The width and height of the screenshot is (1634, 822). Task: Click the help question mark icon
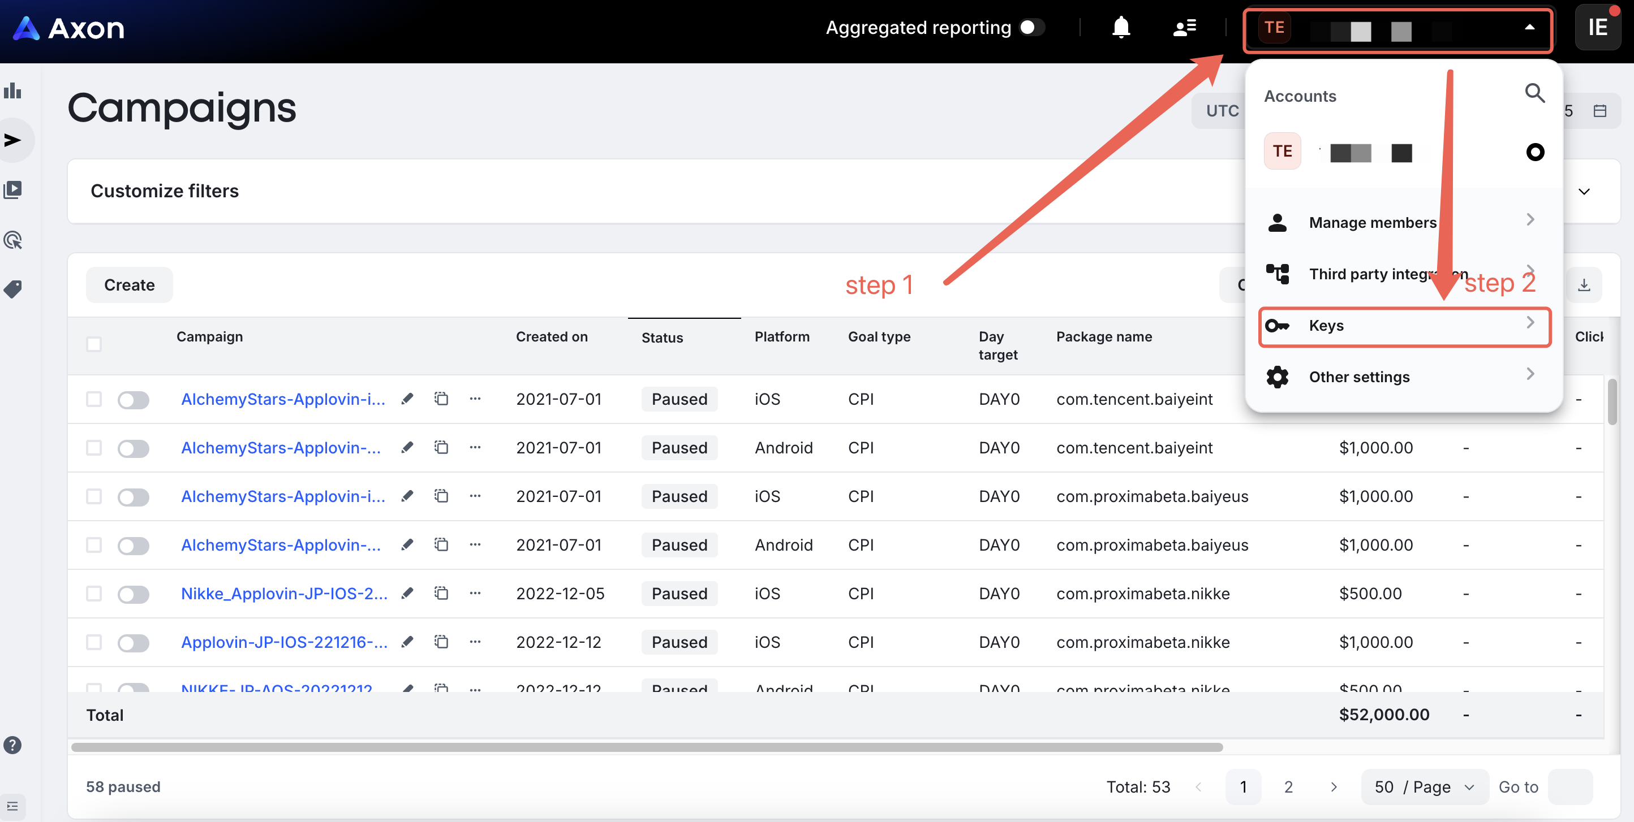tap(12, 745)
